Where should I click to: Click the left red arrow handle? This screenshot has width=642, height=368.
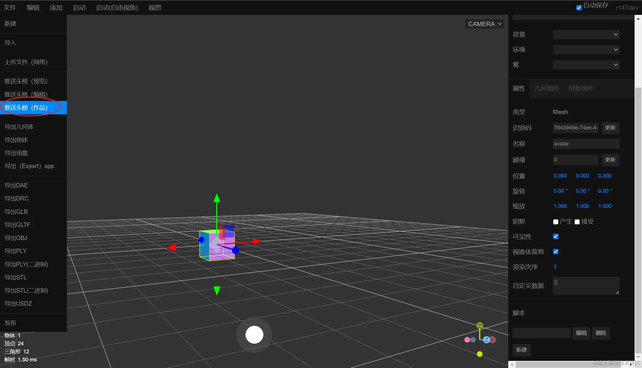172,247
